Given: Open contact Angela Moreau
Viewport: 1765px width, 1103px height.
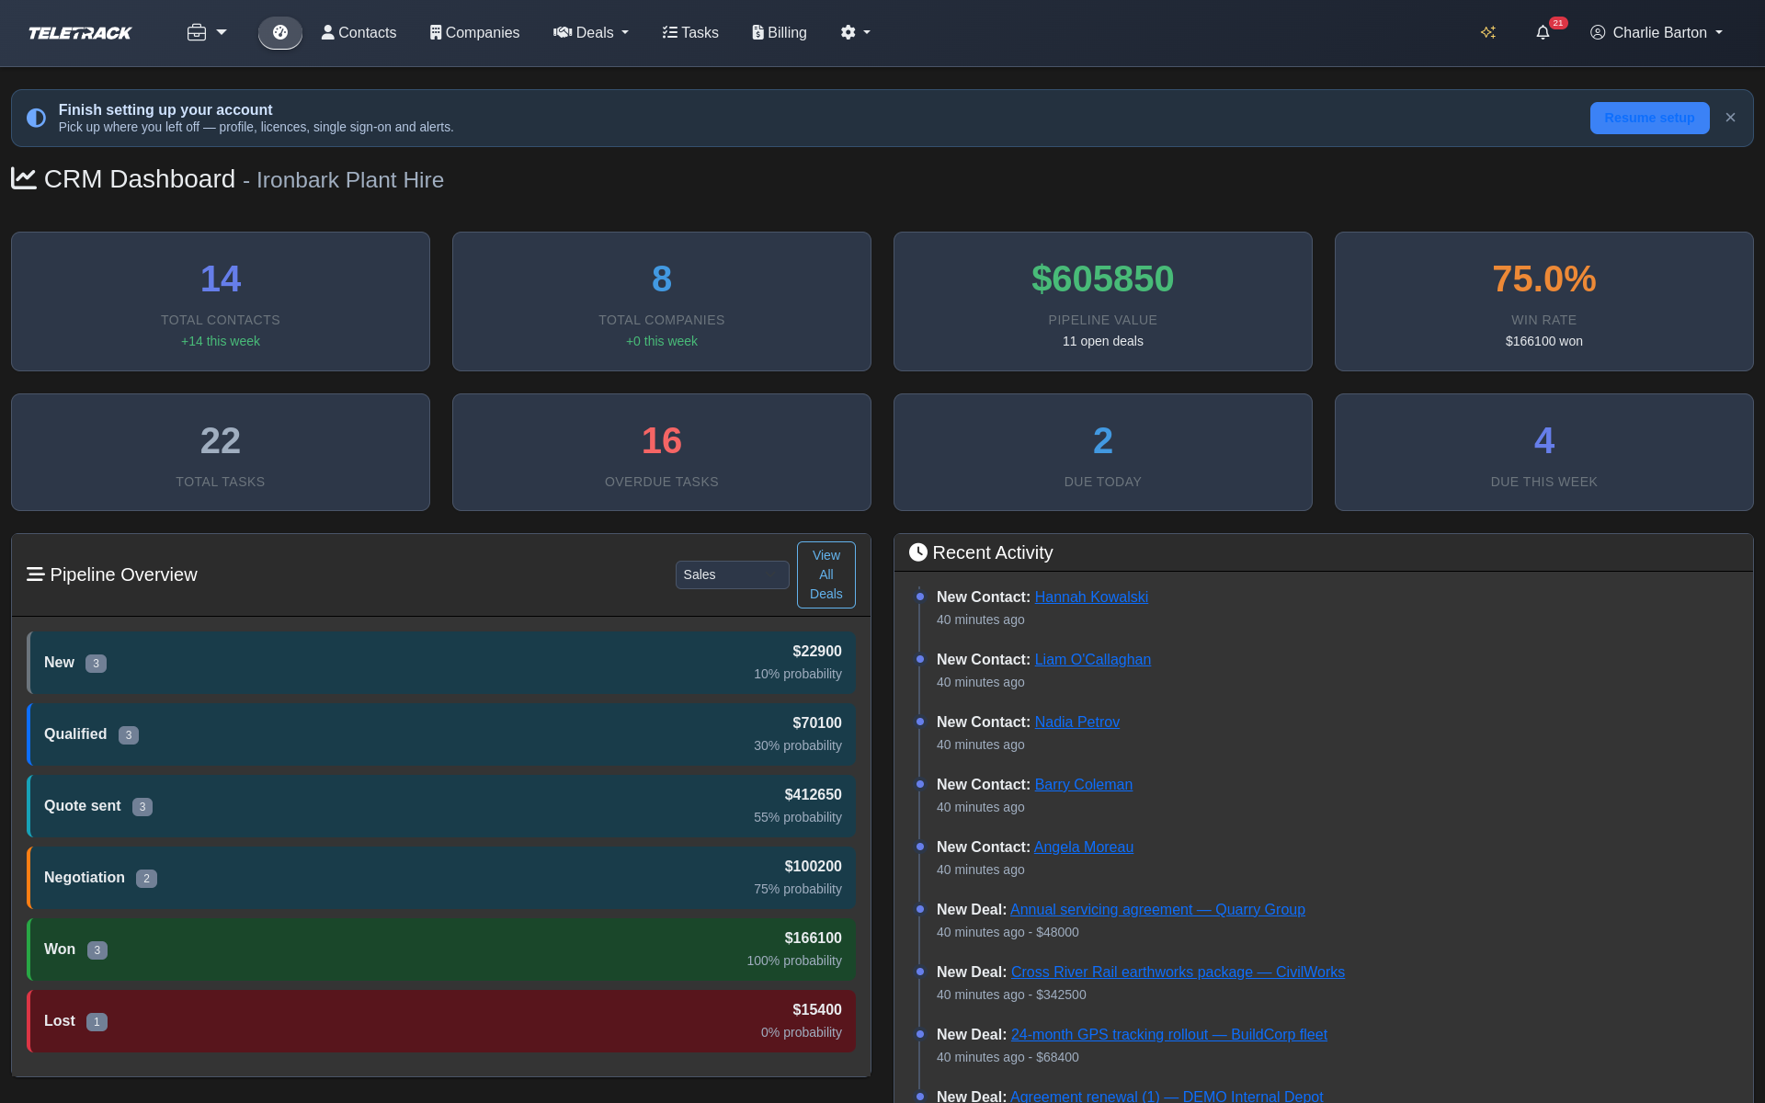Looking at the screenshot, I should (x=1084, y=847).
